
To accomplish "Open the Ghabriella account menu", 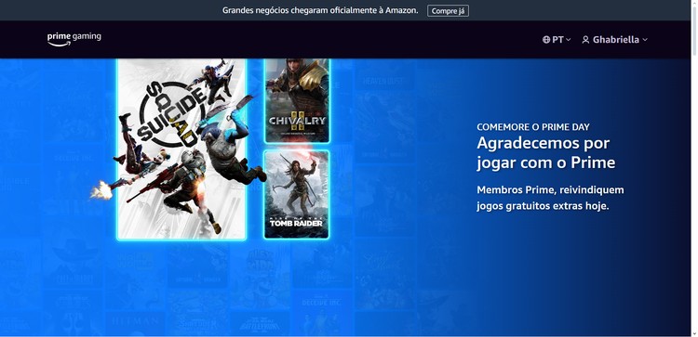I will tap(615, 40).
